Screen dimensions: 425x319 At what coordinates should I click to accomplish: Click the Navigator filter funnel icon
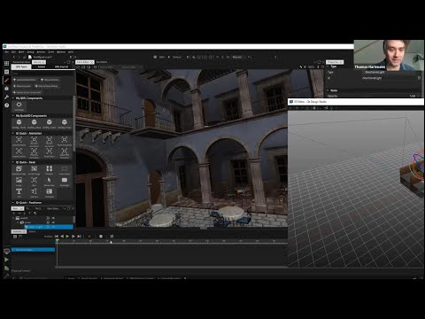pos(35,213)
